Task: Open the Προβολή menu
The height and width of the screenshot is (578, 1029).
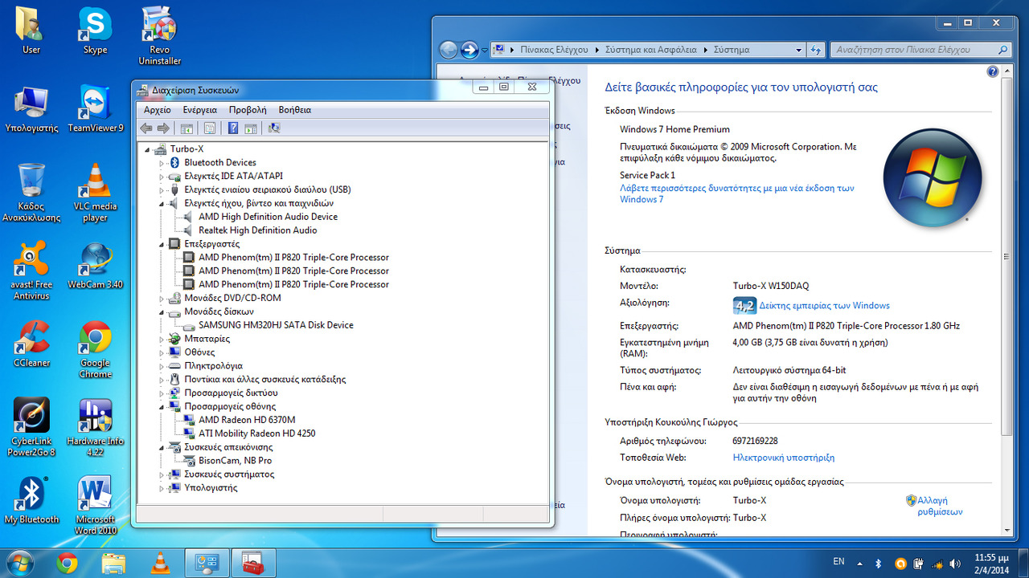Action: (x=248, y=110)
